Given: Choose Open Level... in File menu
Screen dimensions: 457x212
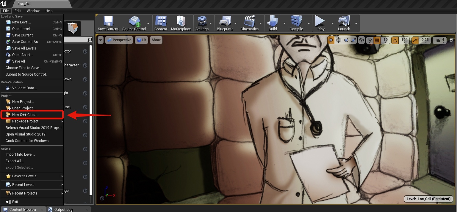Looking at the screenshot, I should [32, 29].
